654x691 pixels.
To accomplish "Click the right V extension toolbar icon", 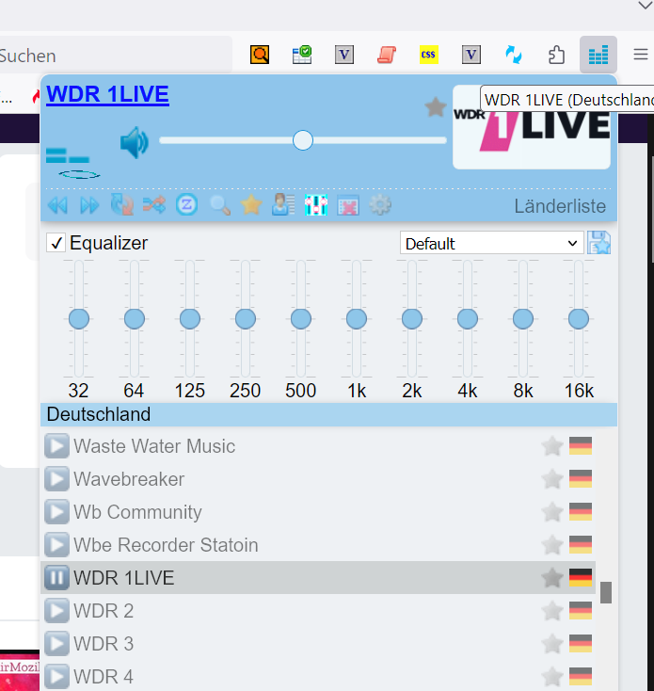I will (x=471, y=55).
